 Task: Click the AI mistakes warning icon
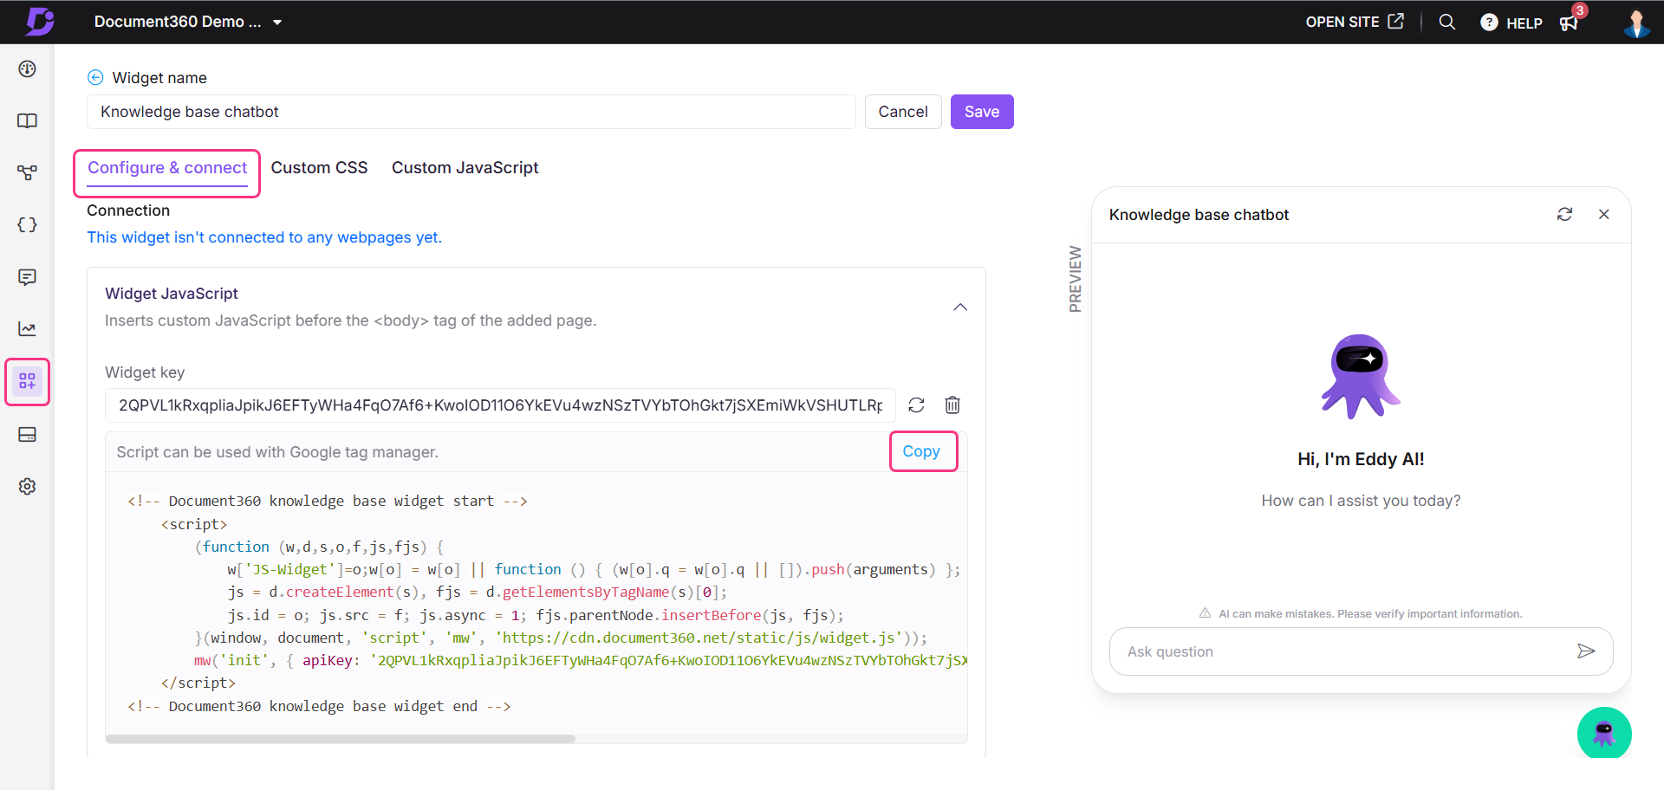click(x=1205, y=613)
